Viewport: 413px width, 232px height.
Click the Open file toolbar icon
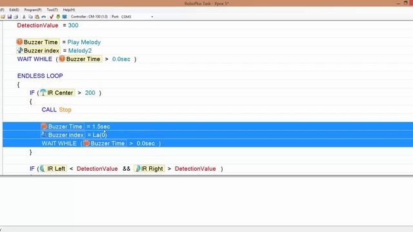pyautogui.click(x=3, y=17)
